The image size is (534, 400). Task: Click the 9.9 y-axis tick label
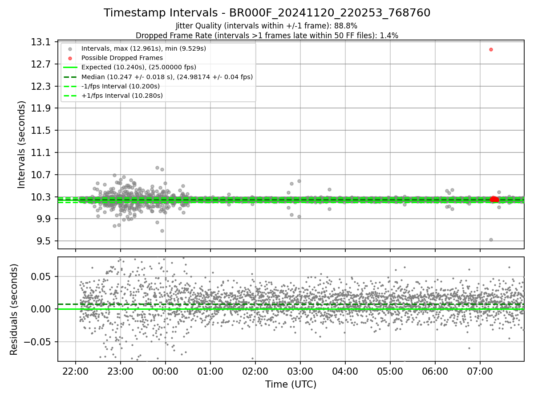44,219
